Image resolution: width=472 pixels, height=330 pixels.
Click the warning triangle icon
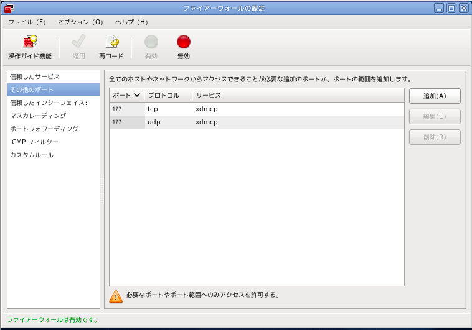(x=116, y=296)
